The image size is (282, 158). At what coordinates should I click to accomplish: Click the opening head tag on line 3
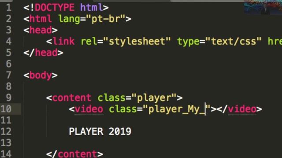[41, 30]
